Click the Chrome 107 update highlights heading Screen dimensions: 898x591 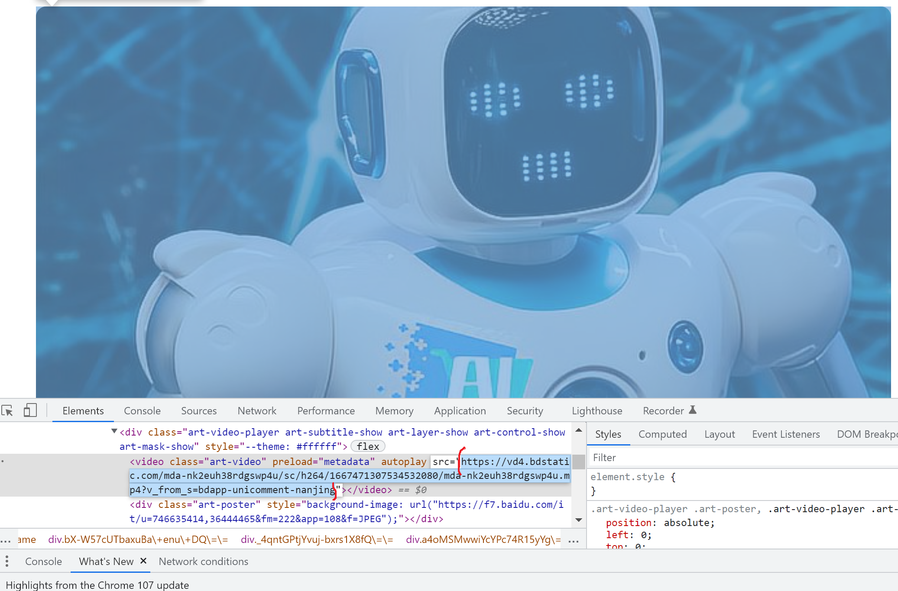click(x=97, y=585)
